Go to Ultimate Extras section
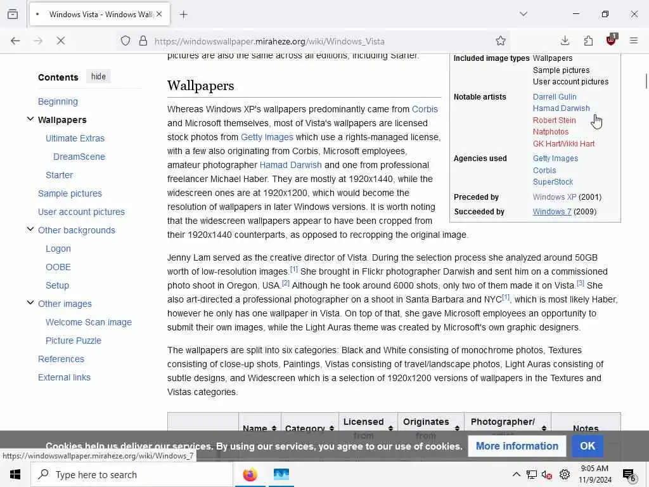This screenshot has width=649, height=487. [75, 138]
